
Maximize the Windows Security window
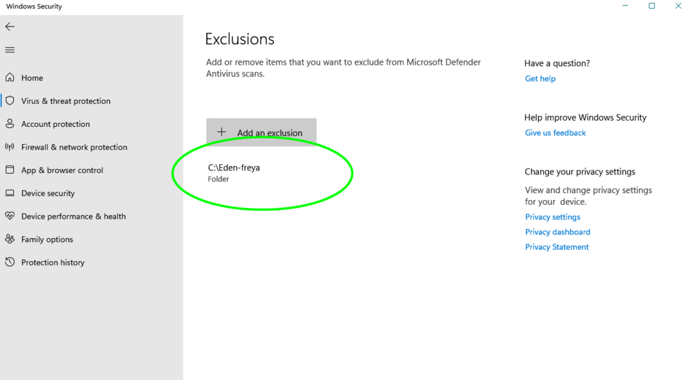pyautogui.click(x=651, y=6)
